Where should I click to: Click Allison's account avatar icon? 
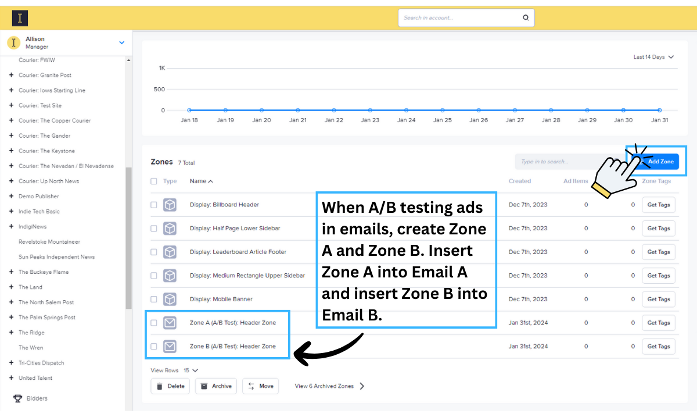coord(13,43)
